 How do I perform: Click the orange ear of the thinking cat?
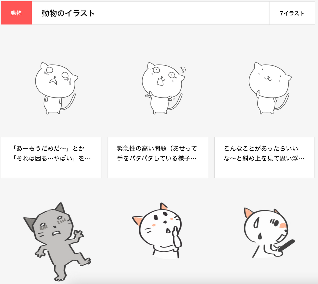[138, 220]
